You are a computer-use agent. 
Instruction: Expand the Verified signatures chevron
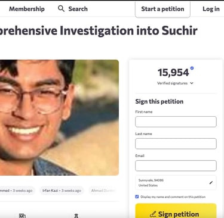click(192, 83)
